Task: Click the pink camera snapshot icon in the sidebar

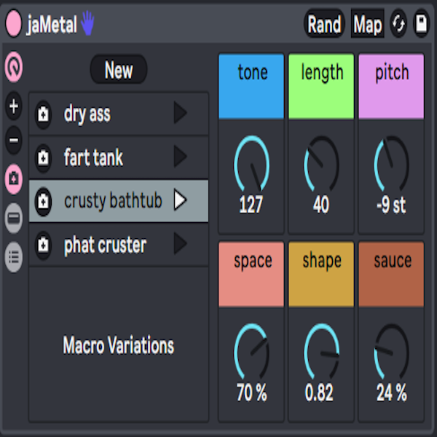Action: 14,178
